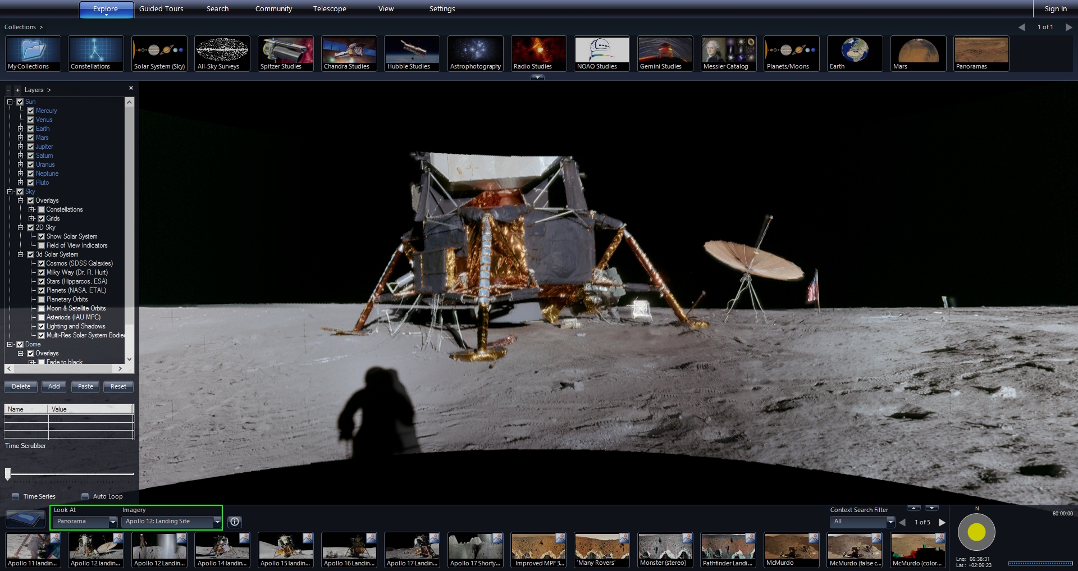Enable Field of View Indicators
This screenshot has width=1078, height=571.
click(41, 245)
